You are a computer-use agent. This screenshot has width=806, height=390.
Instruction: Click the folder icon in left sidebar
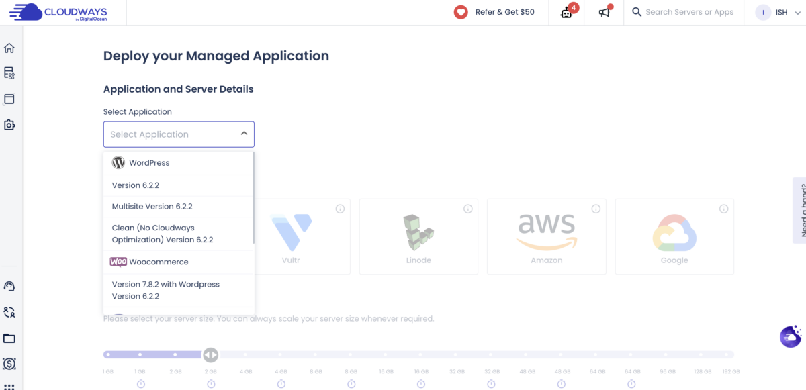pyautogui.click(x=9, y=338)
